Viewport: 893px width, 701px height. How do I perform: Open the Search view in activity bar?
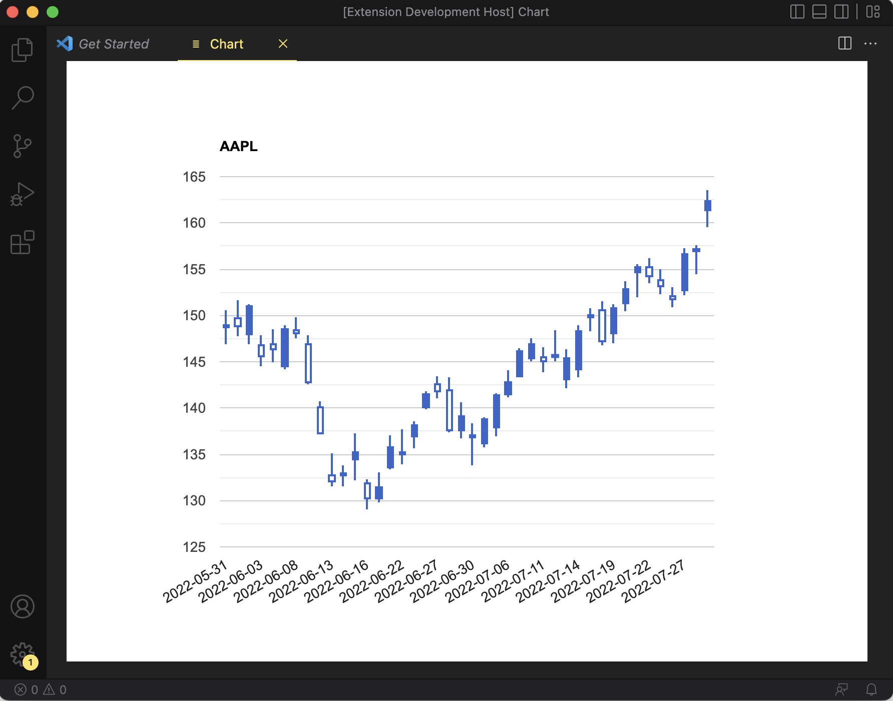point(23,98)
